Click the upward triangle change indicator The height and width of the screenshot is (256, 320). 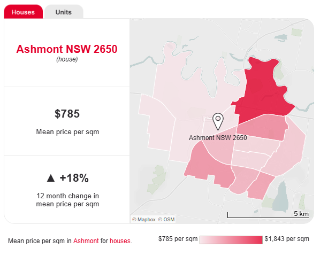pos(51,178)
